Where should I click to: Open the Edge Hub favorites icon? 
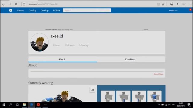pyautogui.click(x=172, y=4)
